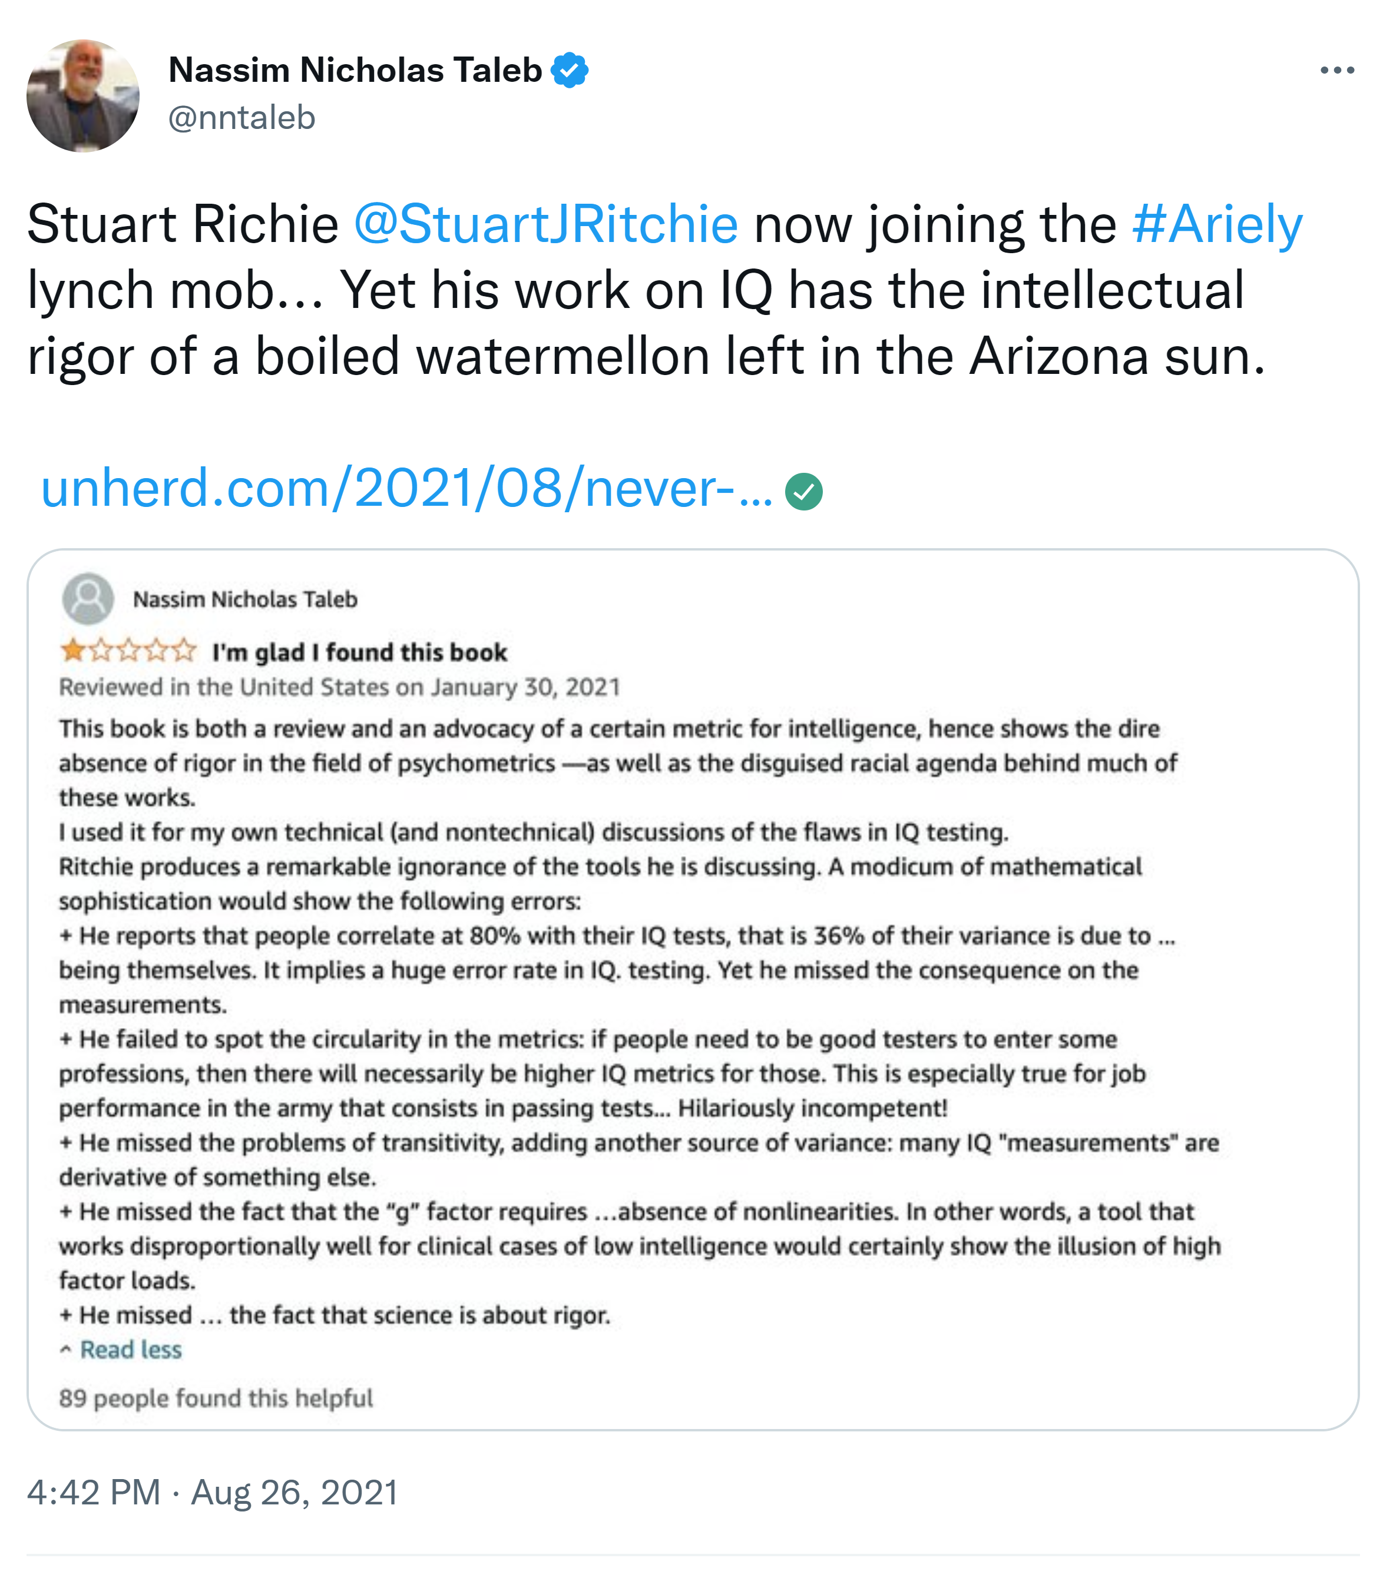Screen dimensions: 1383x1578
Task: Click the review line about science and rigor
Action: (x=335, y=1315)
